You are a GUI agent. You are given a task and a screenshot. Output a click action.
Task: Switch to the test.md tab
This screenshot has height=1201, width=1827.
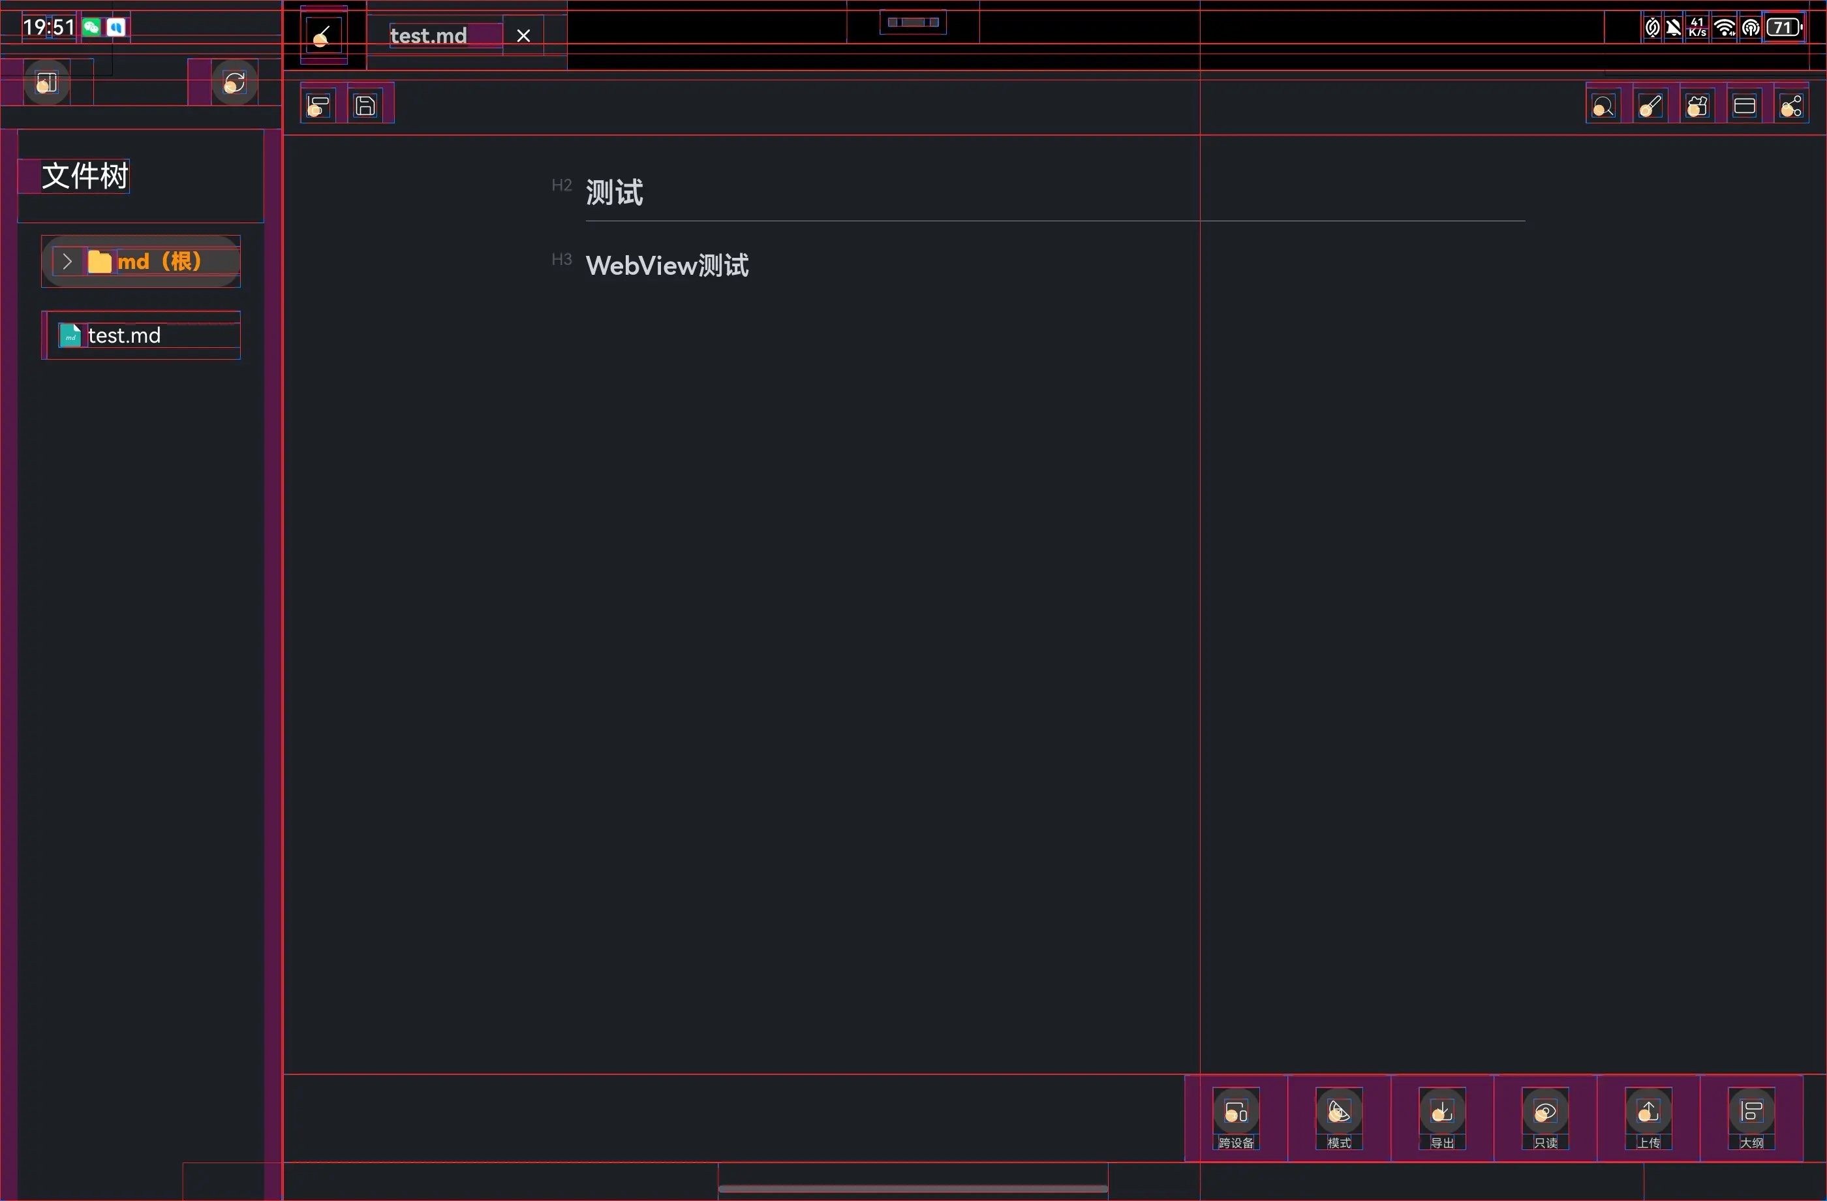(428, 35)
